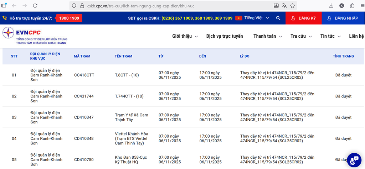Open the live chat support widget
This screenshot has width=365, height=169.
click(354, 160)
